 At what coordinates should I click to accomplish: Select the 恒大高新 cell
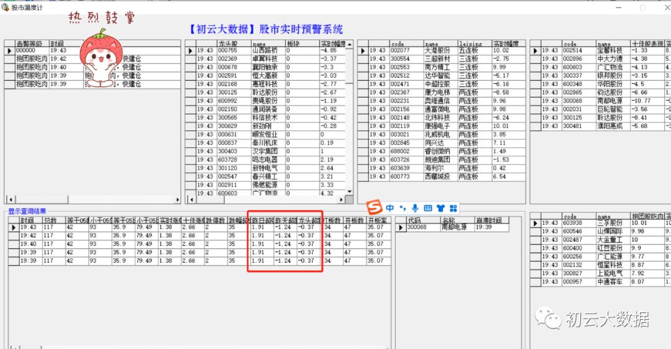tap(268, 76)
